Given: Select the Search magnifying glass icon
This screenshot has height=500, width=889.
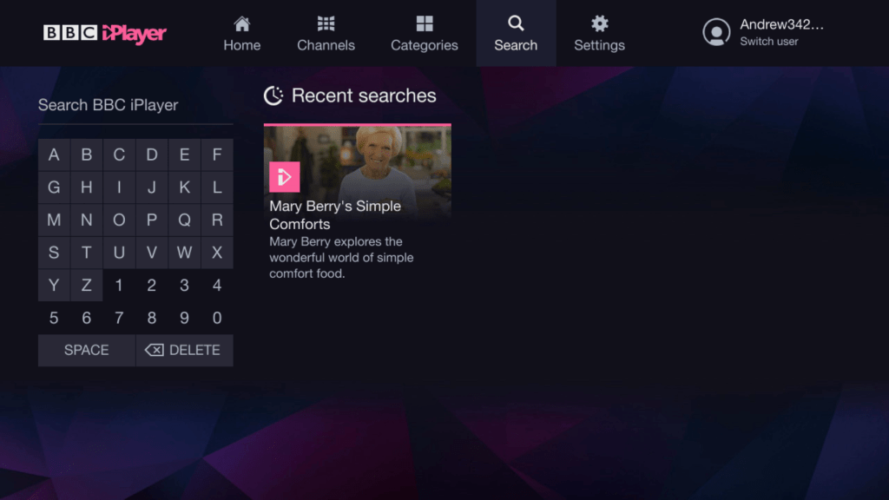Looking at the screenshot, I should tap(516, 23).
